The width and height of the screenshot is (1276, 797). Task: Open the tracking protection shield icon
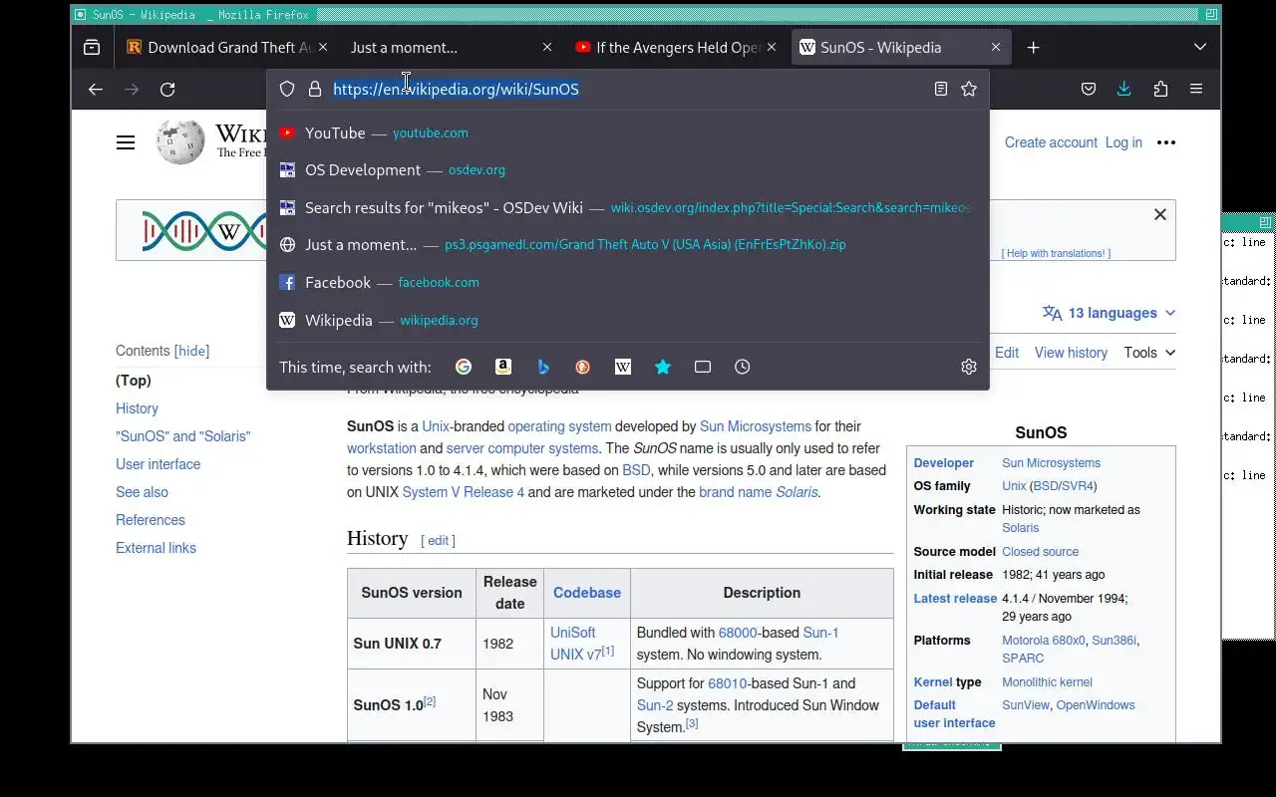point(287,89)
